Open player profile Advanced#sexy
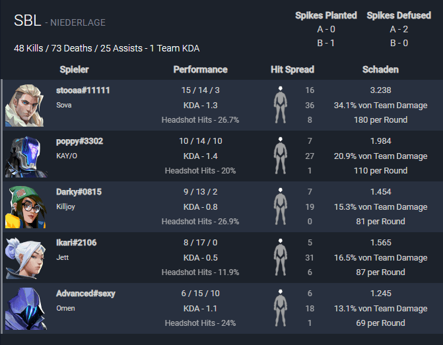Viewport: 443px width, 345px height. (x=86, y=294)
